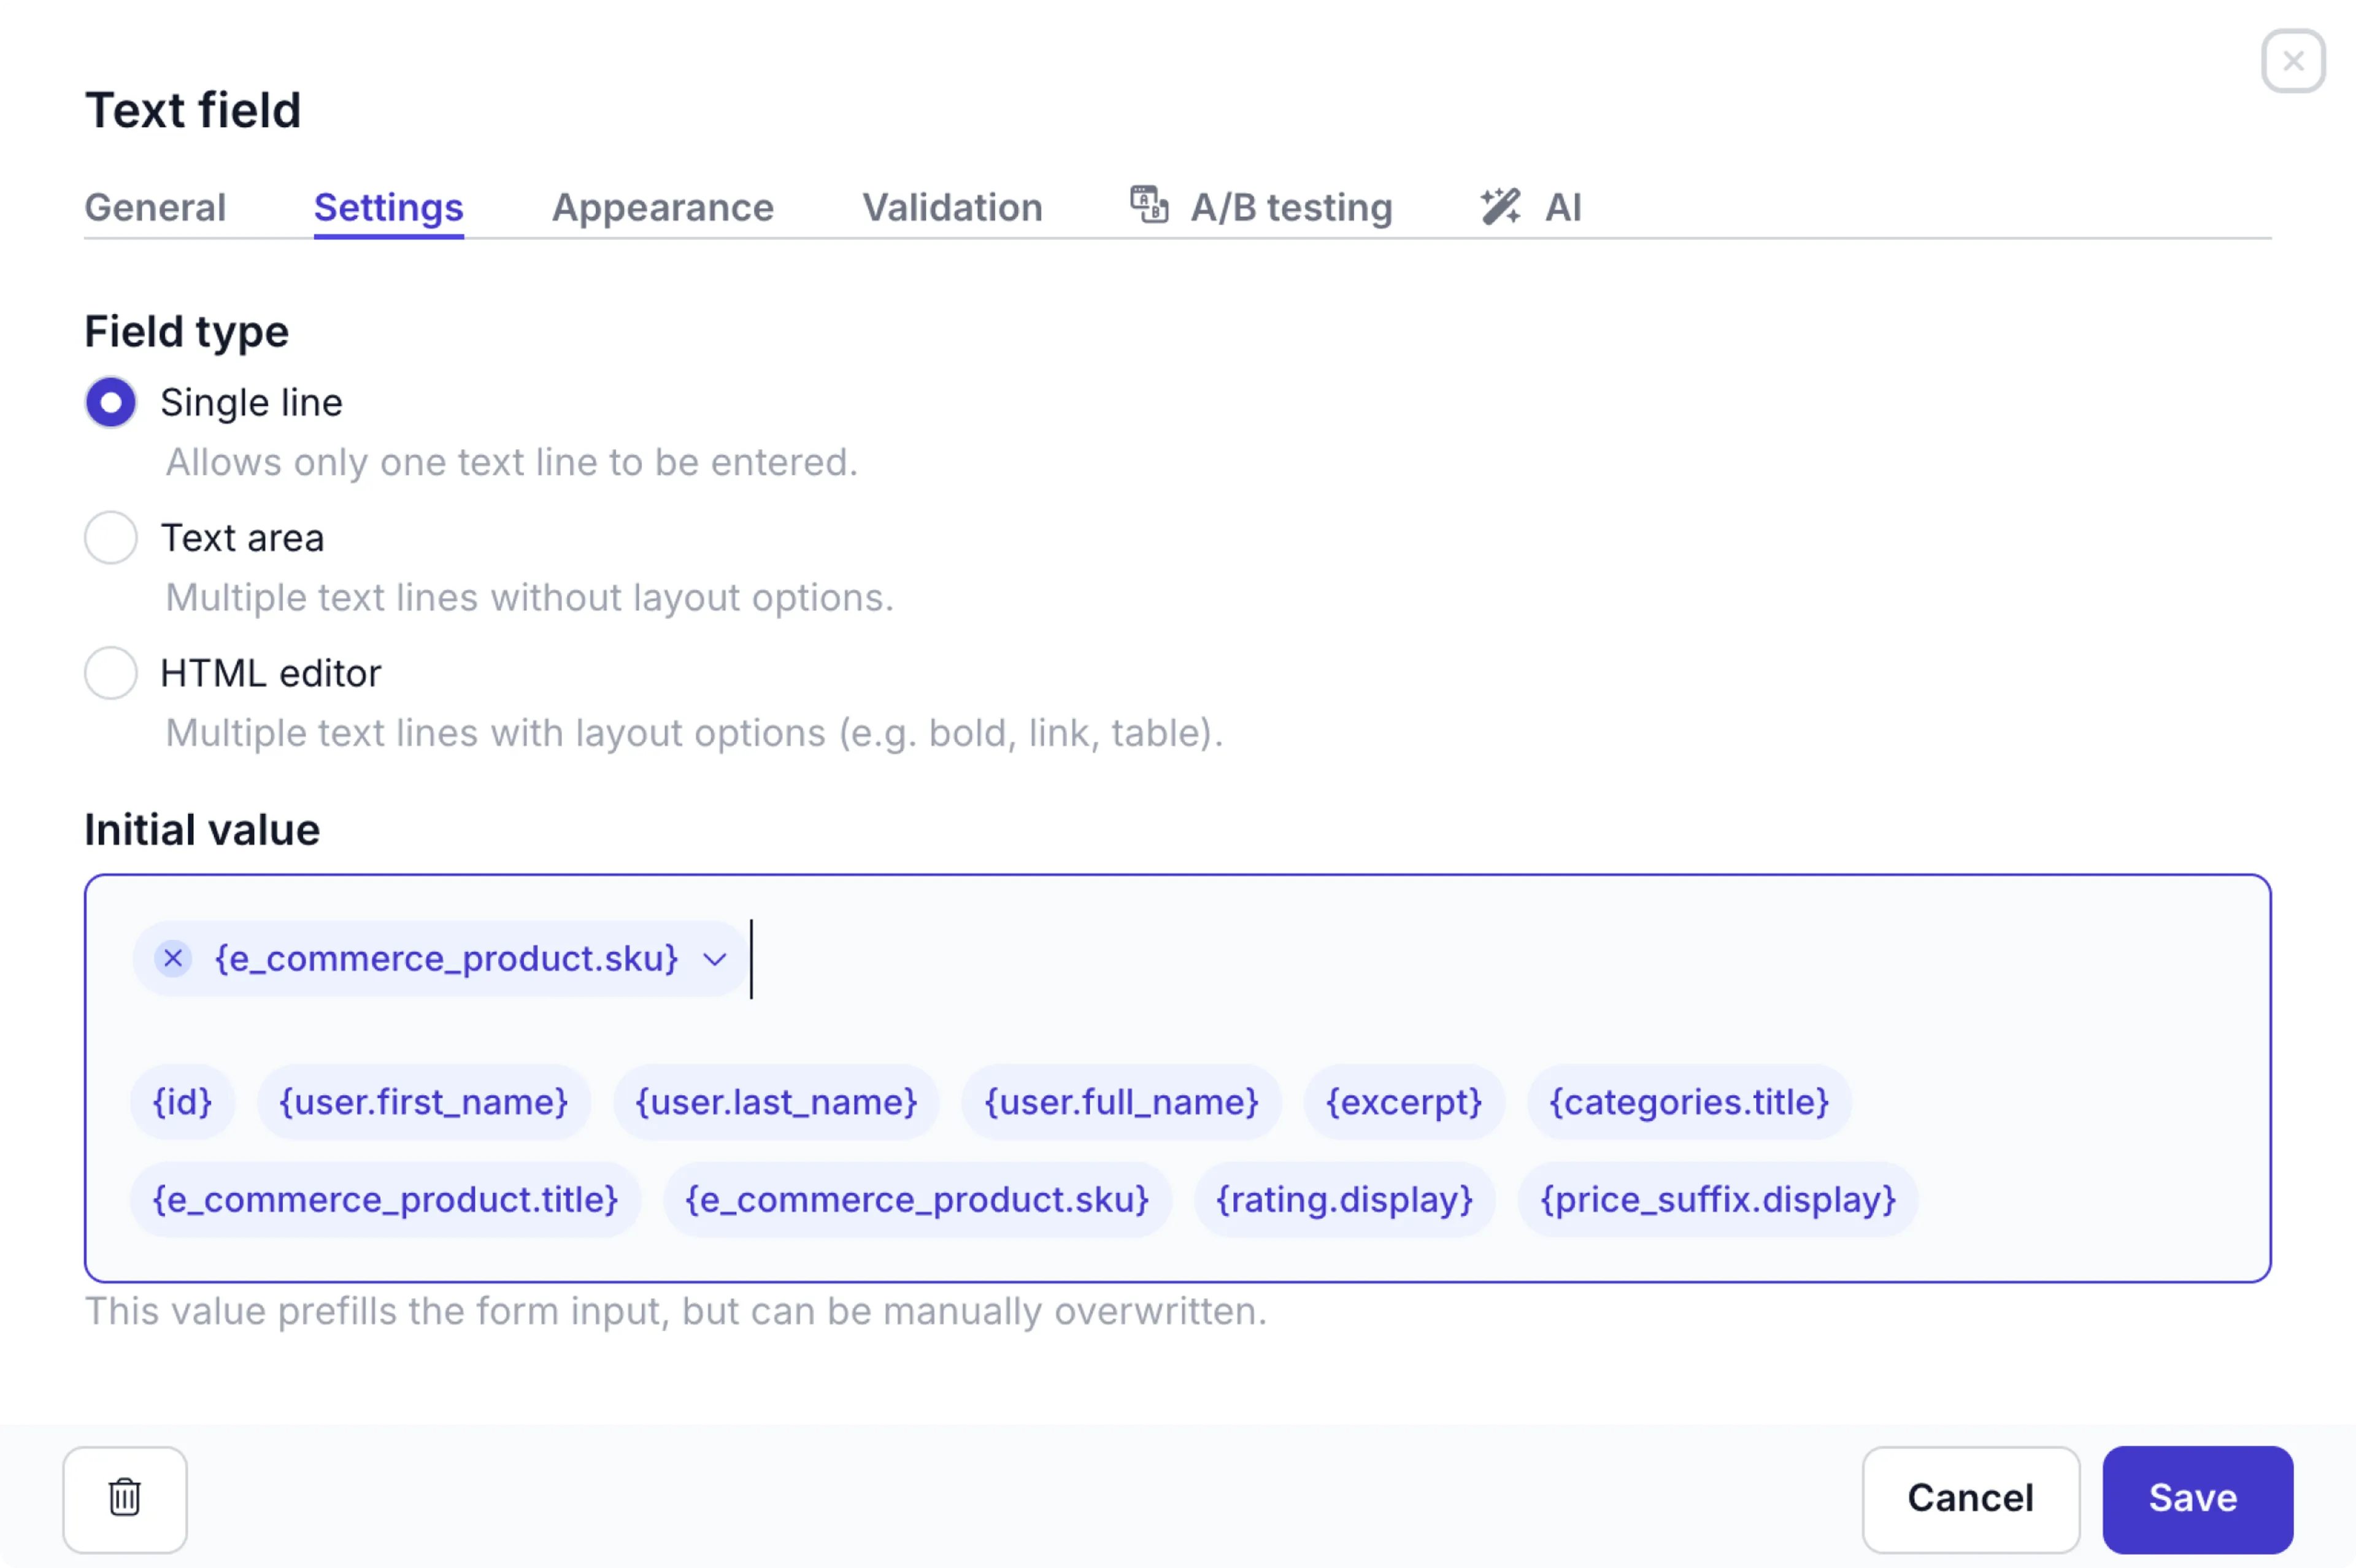
Task: Click the trash delete icon
Action: pos(124,1498)
